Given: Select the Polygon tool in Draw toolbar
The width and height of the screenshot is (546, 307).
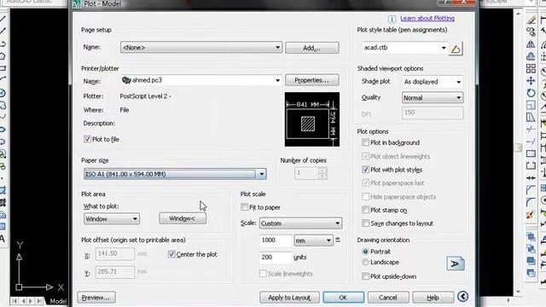Looking at the screenshot, I should [3, 56].
